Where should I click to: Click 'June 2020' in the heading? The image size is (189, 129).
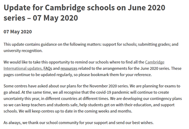tap(146, 8)
